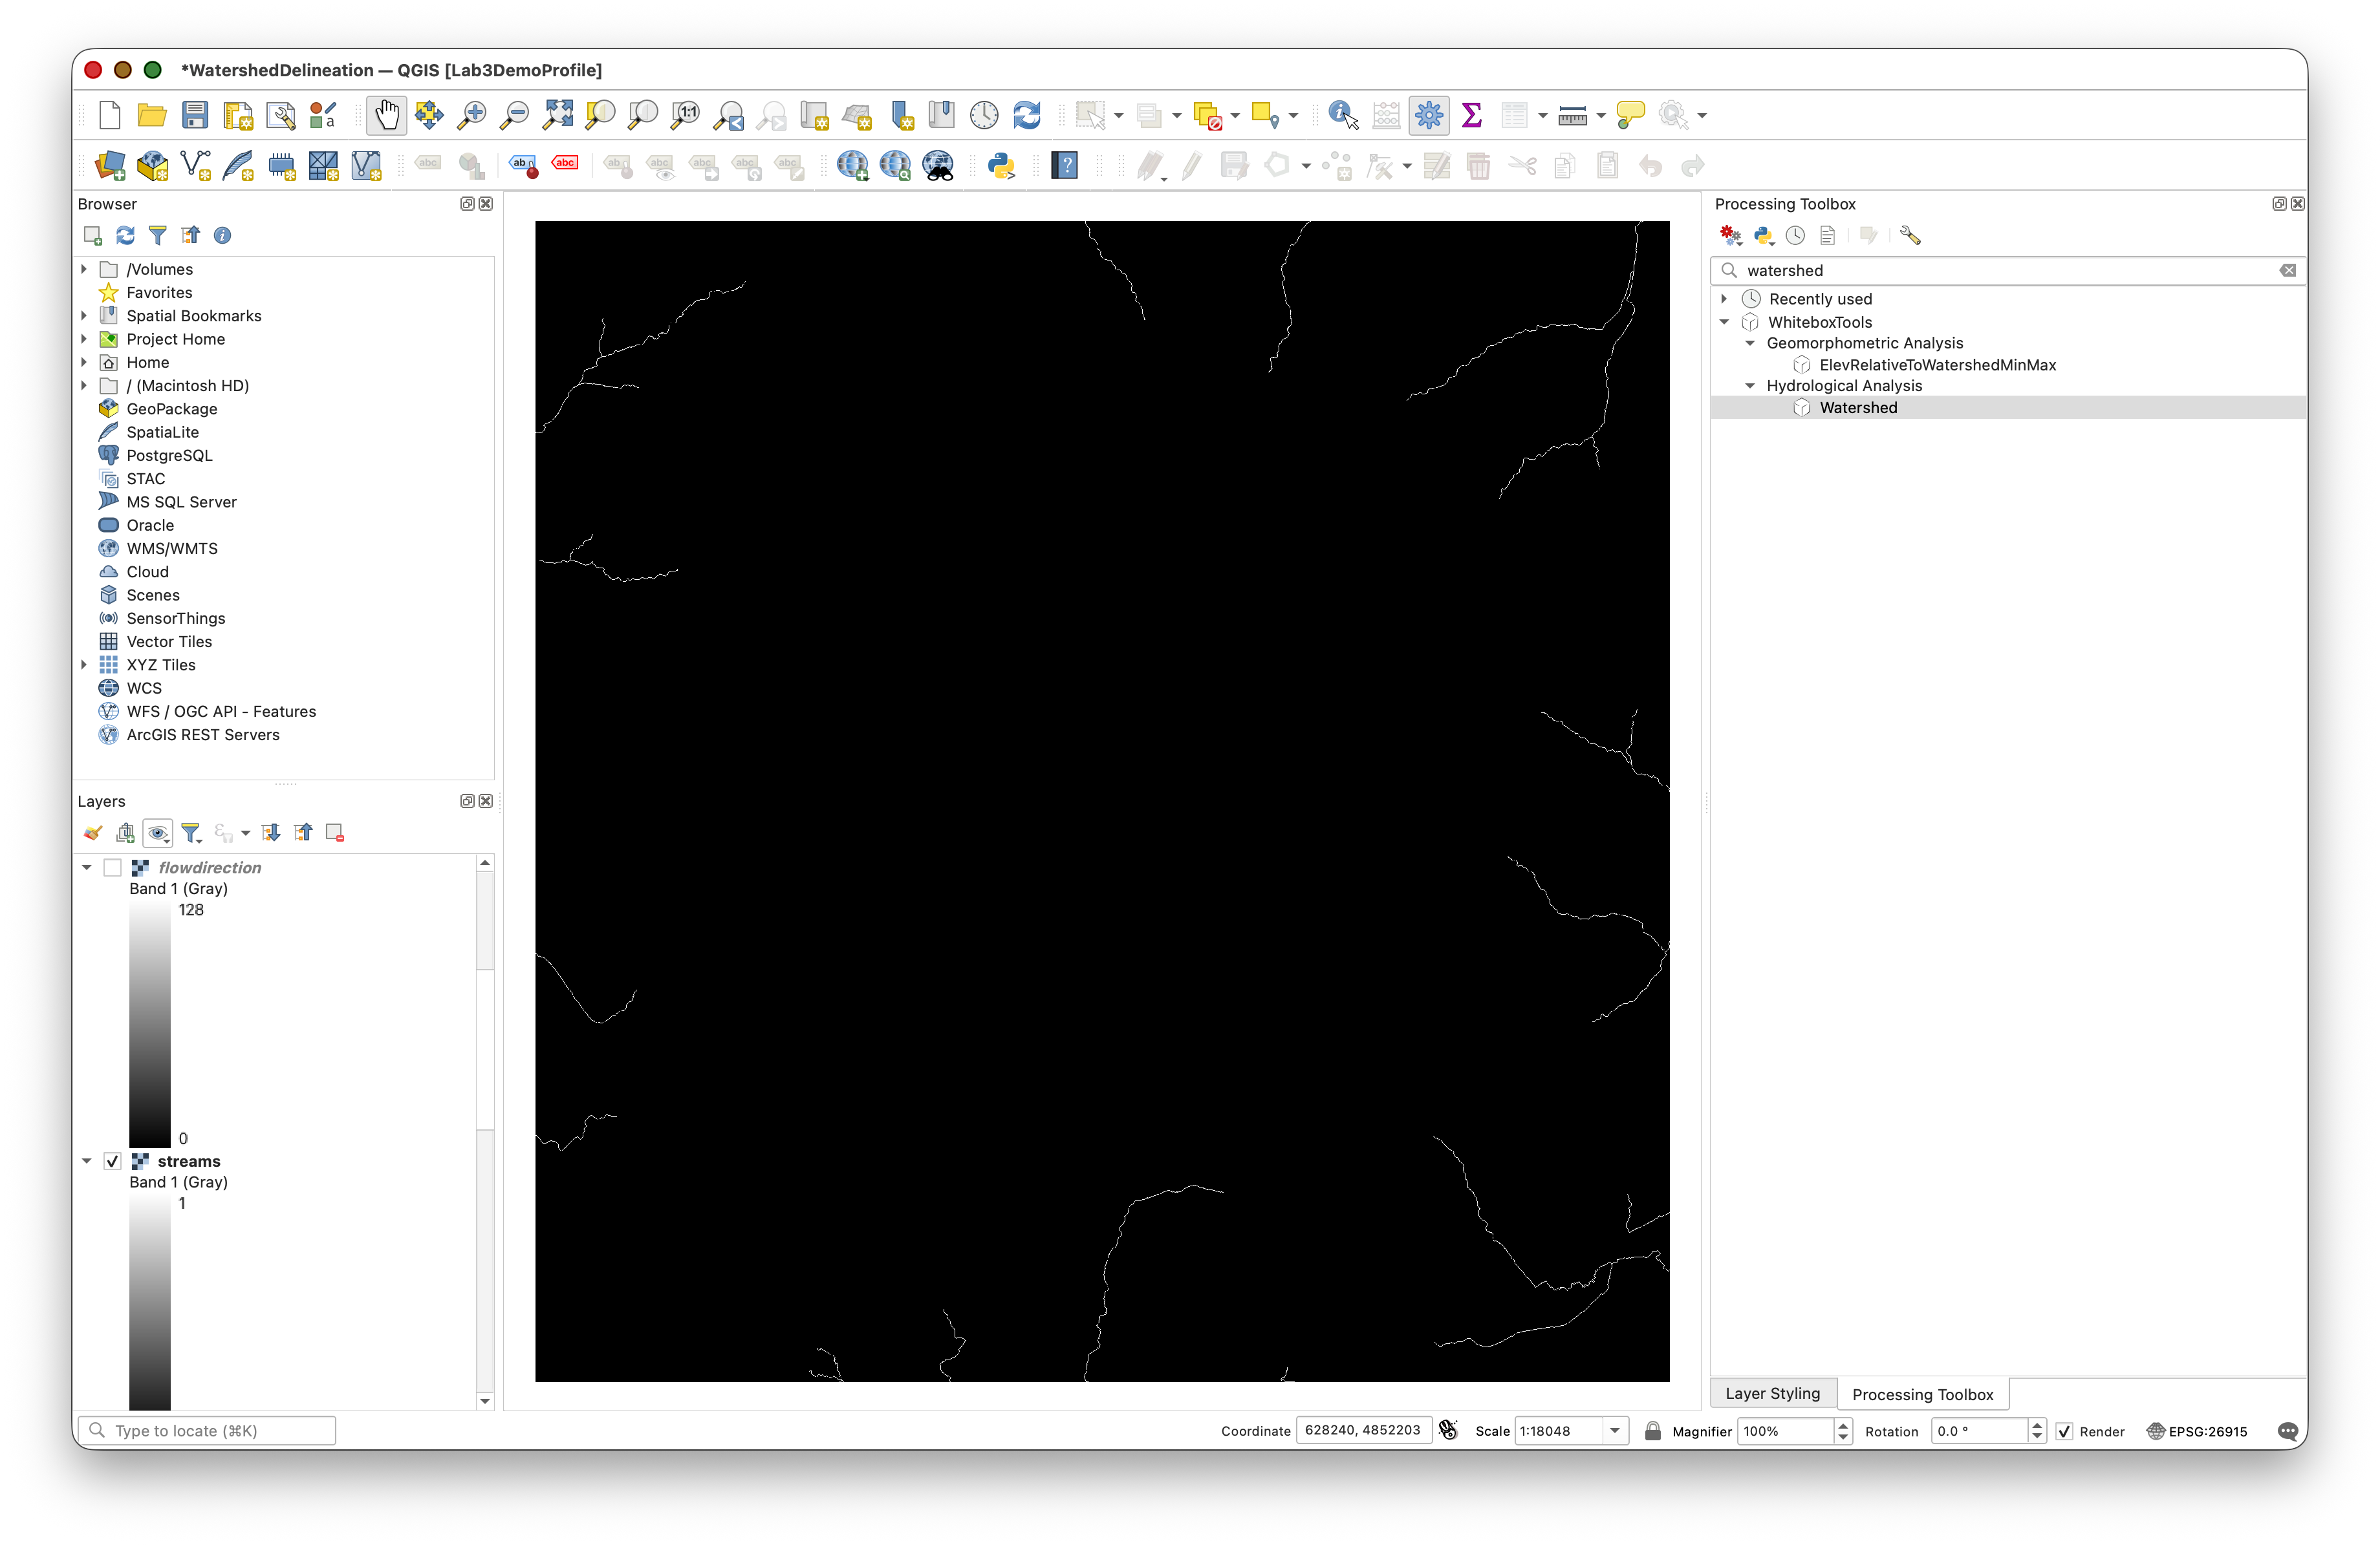Switch to the Processing Toolbox tab

point(1922,1395)
